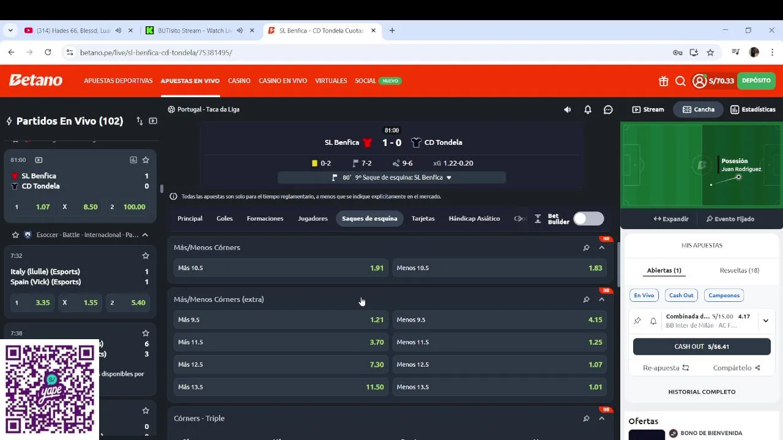Switch to the Goles market tab

click(225, 219)
